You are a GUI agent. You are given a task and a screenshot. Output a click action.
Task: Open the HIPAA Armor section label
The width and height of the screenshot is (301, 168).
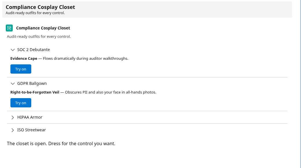[30, 117]
